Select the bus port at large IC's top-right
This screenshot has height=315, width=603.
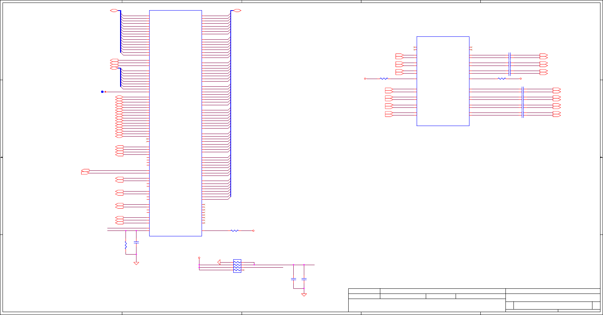point(237,11)
